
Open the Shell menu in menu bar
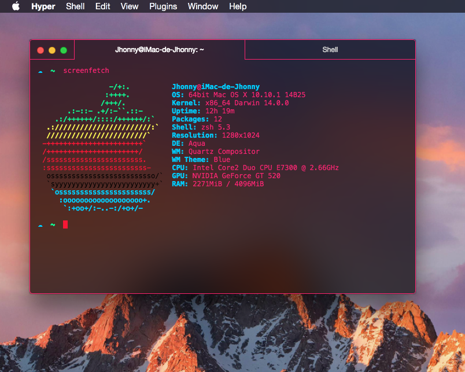pos(75,6)
